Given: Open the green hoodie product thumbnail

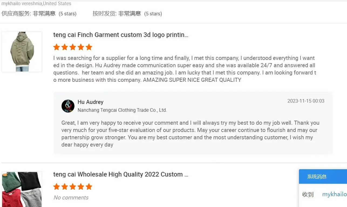Looking at the screenshot, I should [x=22, y=52].
